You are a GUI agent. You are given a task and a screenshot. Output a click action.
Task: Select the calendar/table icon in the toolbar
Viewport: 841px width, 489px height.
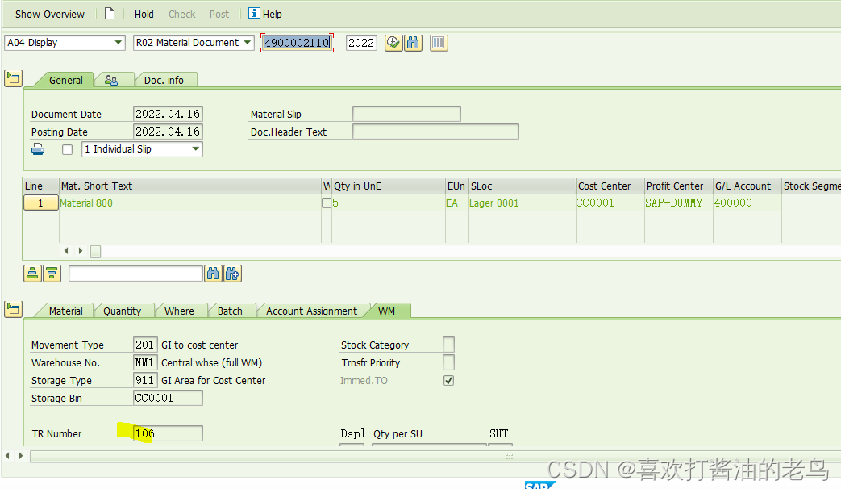pos(438,43)
